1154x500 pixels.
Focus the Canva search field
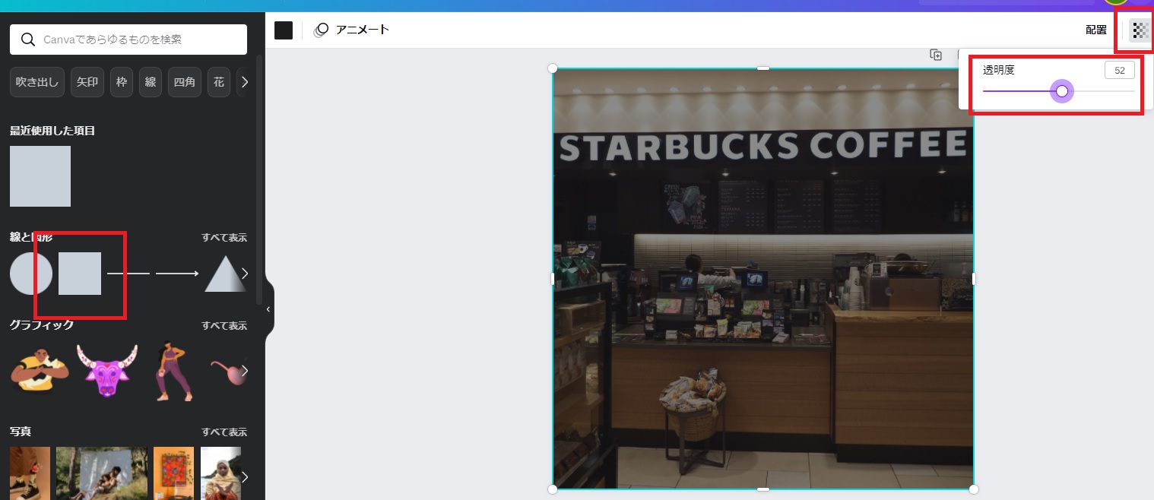(x=128, y=40)
